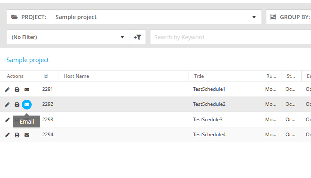Click the print icon for row 2294
Viewport: 311px width, 178px height.
point(17,135)
